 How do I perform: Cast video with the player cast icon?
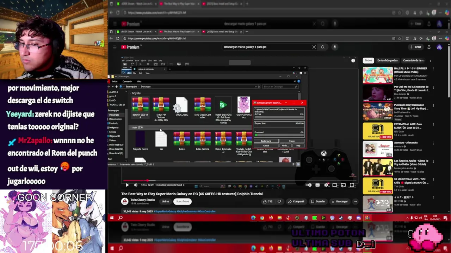tap(343, 185)
